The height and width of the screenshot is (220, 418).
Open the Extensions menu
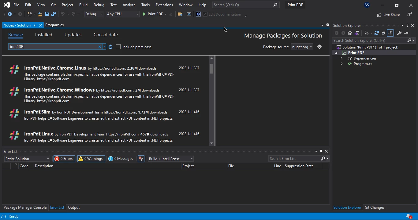click(164, 5)
